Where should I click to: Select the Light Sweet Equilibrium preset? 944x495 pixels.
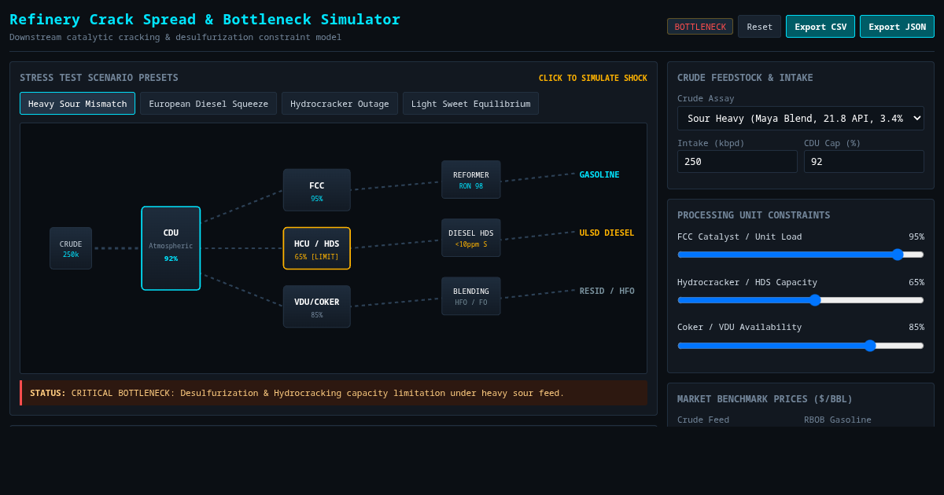pos(470,104)
